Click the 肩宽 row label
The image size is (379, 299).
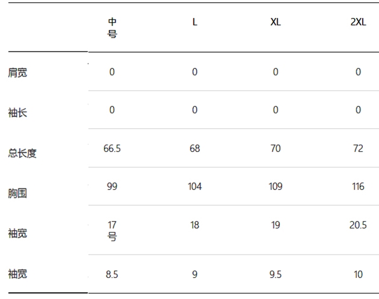pyautogui.click(x=18, y=73)
